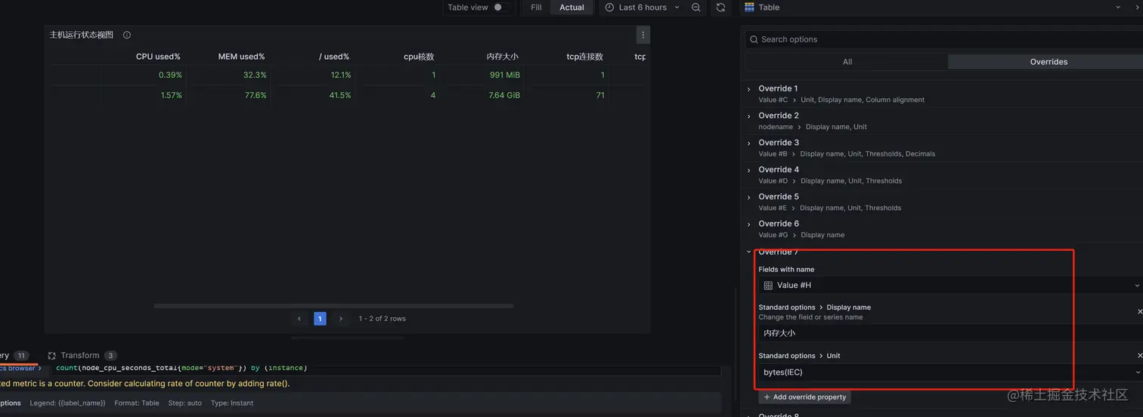Click the tcp连接数 column header

tap(585, 57)
